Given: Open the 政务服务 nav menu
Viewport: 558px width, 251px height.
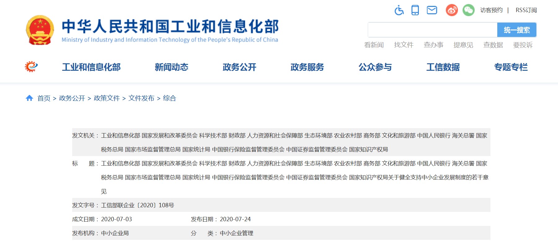Looking at the screenshot, I should (307, 67).
